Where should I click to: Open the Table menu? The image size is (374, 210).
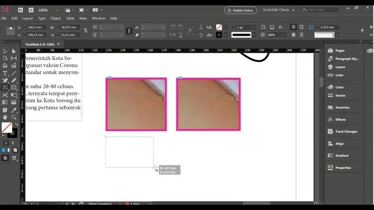(70, 18)
